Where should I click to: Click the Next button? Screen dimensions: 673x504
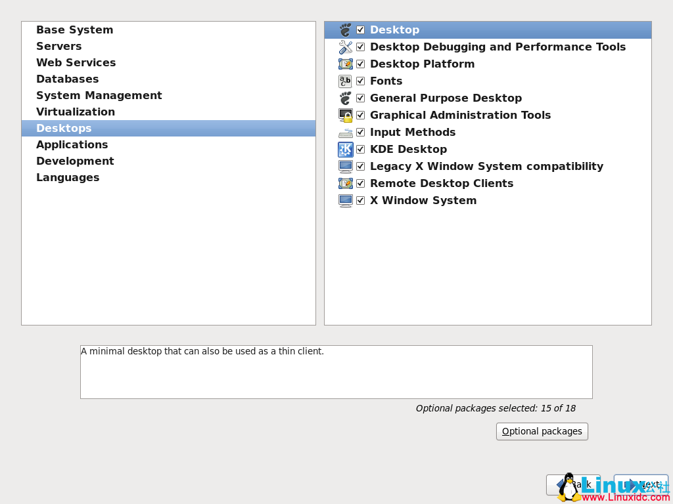pos(640,484)
